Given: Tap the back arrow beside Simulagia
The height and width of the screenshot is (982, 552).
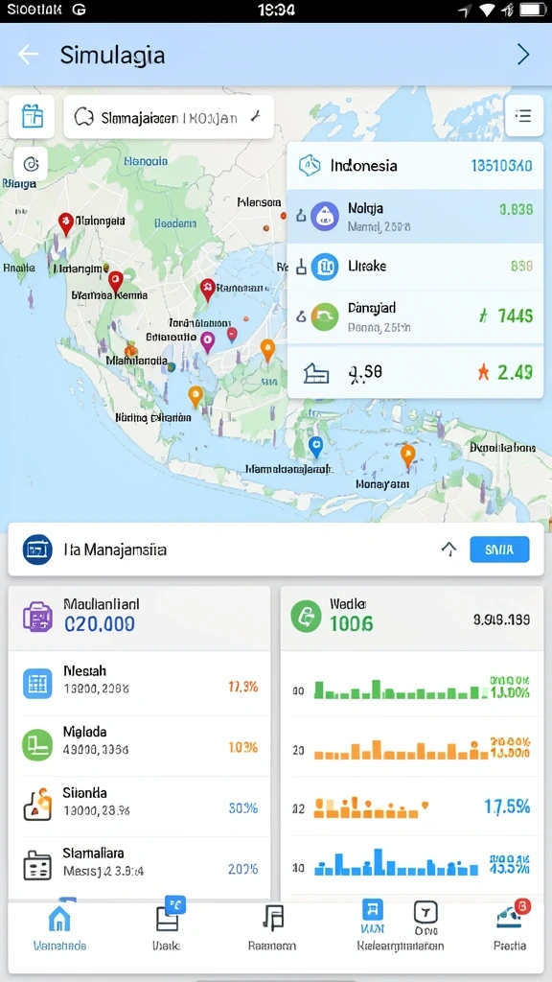Looking at the screenshot, I should pos(28,55).
